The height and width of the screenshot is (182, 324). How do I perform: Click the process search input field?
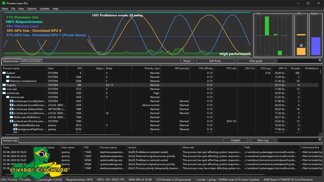[298, 61]
